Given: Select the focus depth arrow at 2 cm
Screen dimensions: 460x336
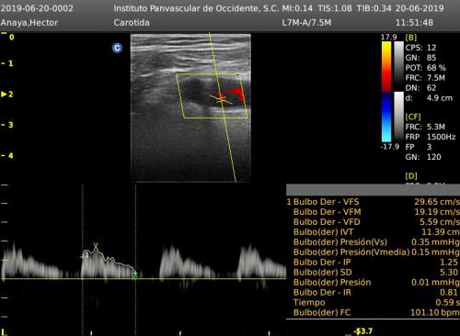Looking at the screenshot, I should [x=4, y=95].
